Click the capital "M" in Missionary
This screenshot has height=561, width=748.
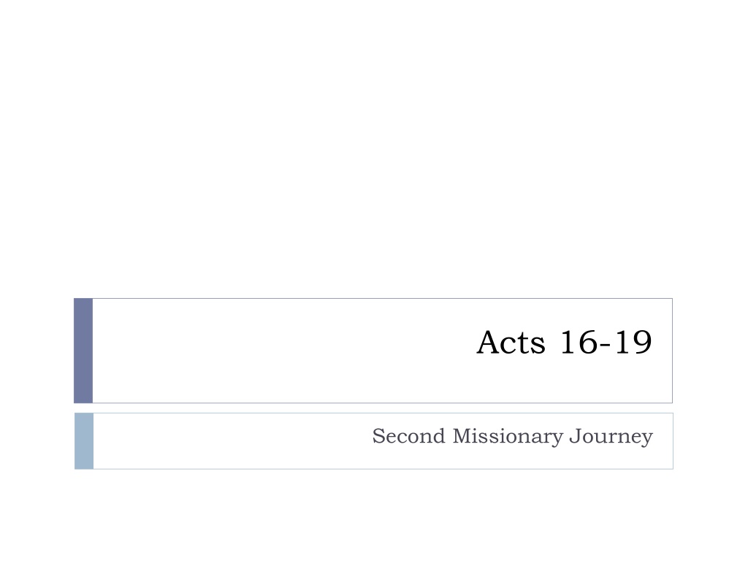click(x=462, y=436)
